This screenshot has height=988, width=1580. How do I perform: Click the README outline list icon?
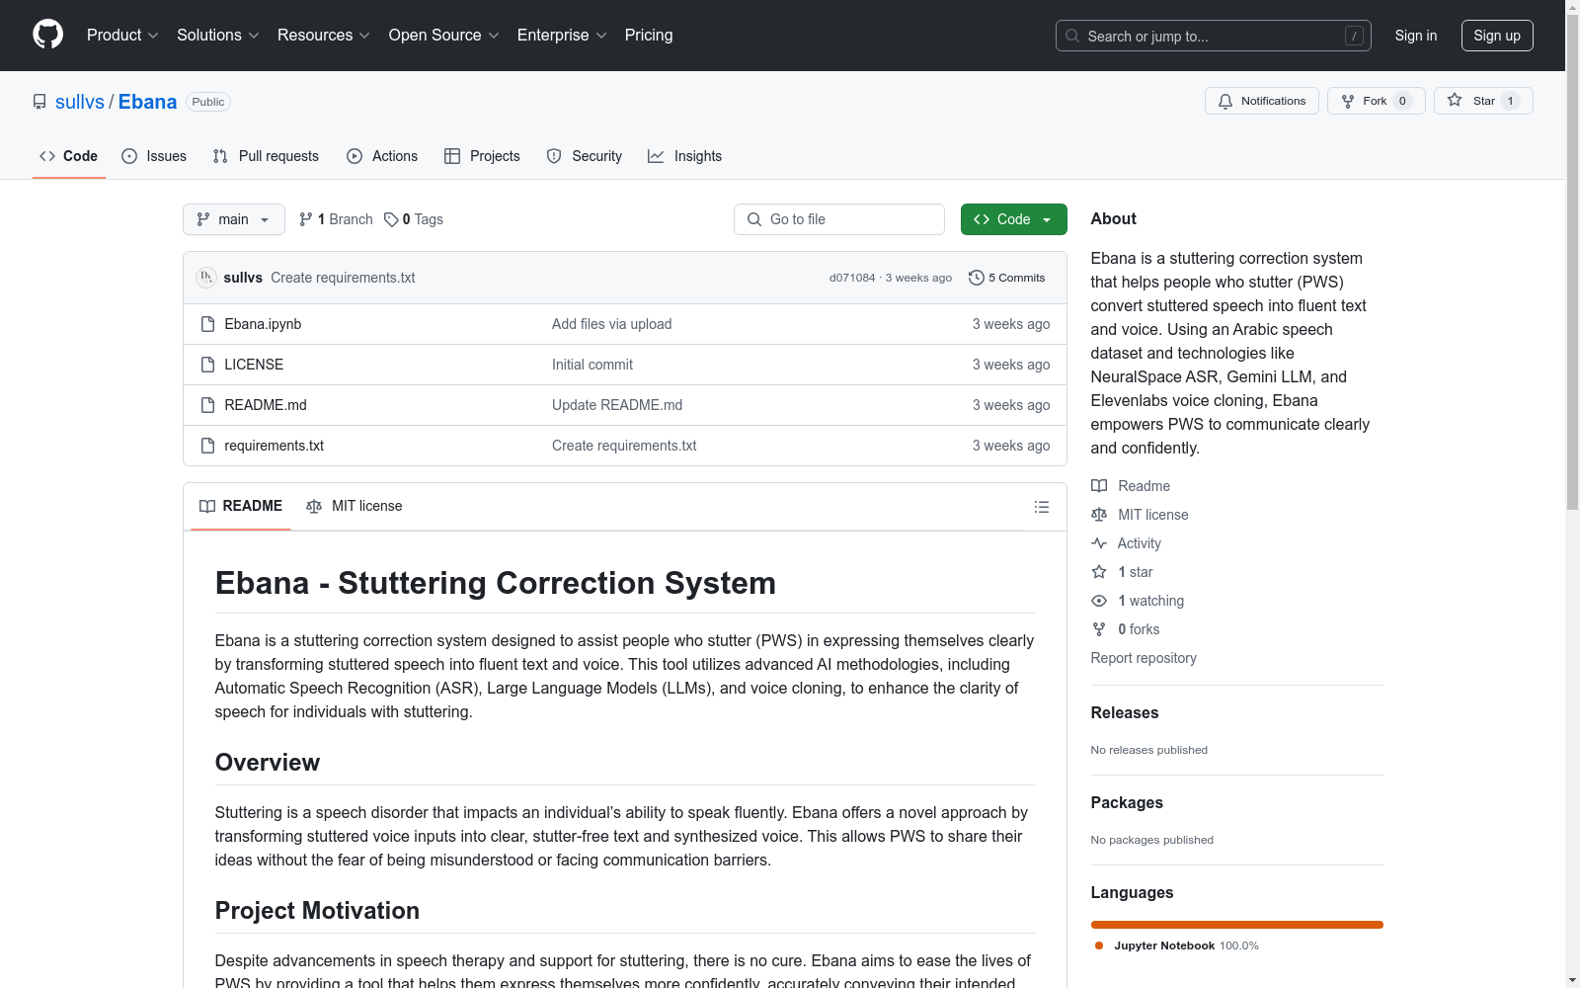tap(1041, 507)
